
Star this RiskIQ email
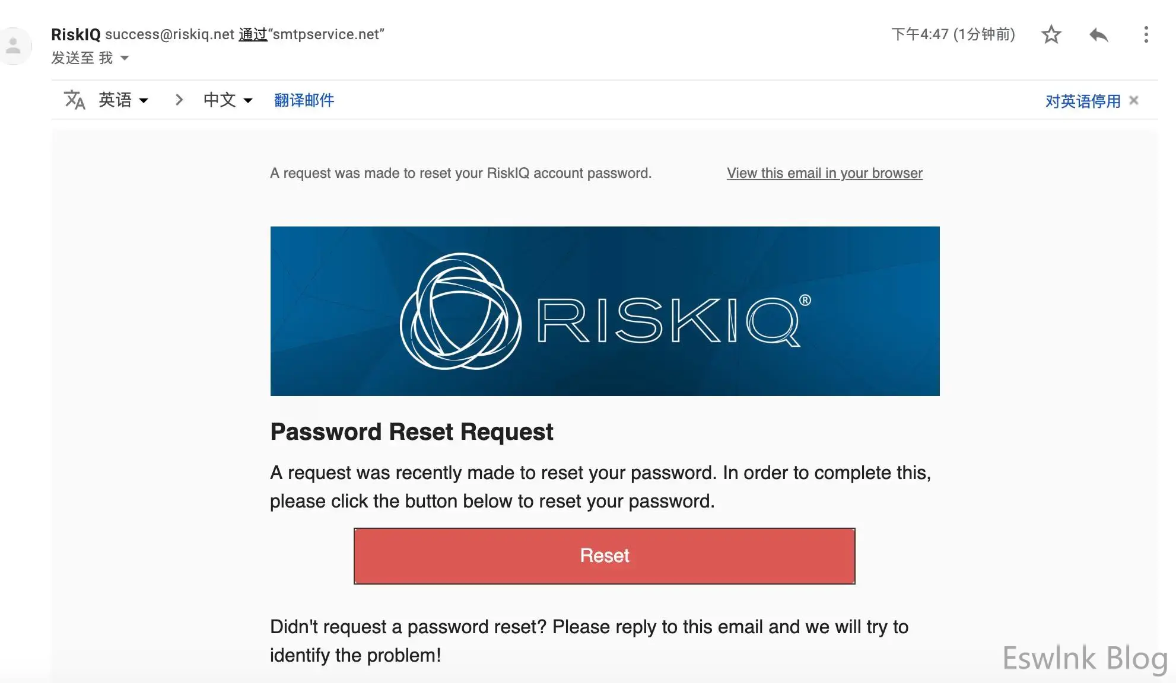tap(1051, 34)
